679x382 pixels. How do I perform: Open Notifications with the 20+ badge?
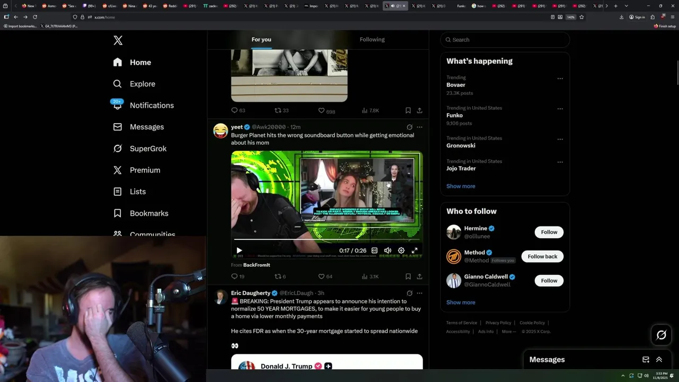point(143,105)
